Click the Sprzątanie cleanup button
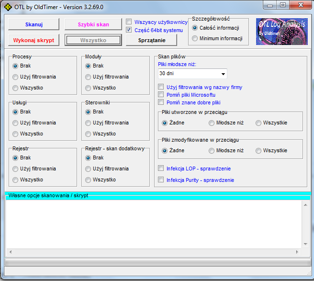 (x=151, y=40)
